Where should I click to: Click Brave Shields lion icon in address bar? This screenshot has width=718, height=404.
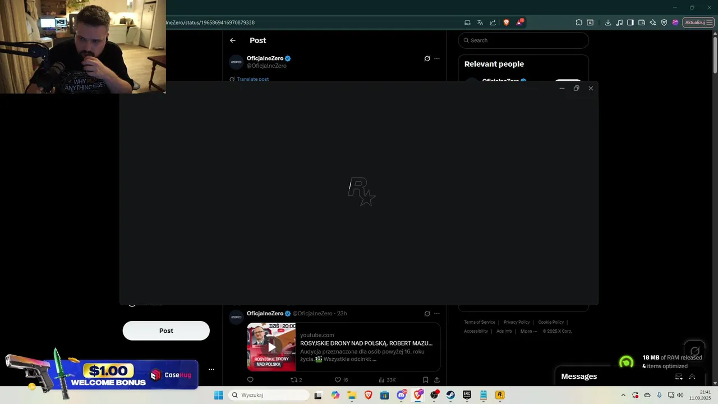click(506, 22)
